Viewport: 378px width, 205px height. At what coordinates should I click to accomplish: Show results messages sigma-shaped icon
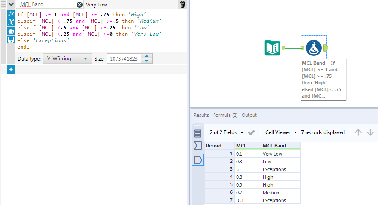click(198, 146)
